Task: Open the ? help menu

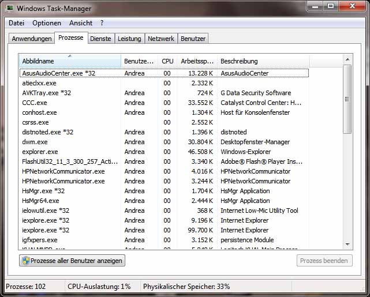Action: (x=102, y=23)
